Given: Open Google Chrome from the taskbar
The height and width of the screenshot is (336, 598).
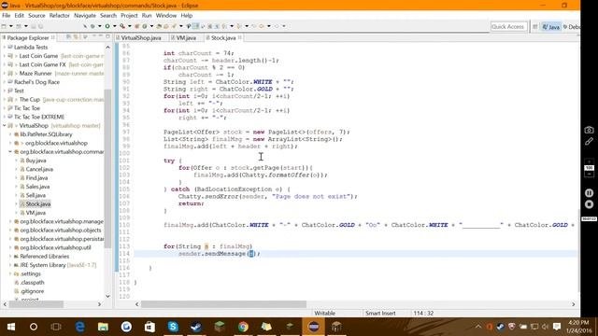Looking at the screenshot, I should pos(243,327).
